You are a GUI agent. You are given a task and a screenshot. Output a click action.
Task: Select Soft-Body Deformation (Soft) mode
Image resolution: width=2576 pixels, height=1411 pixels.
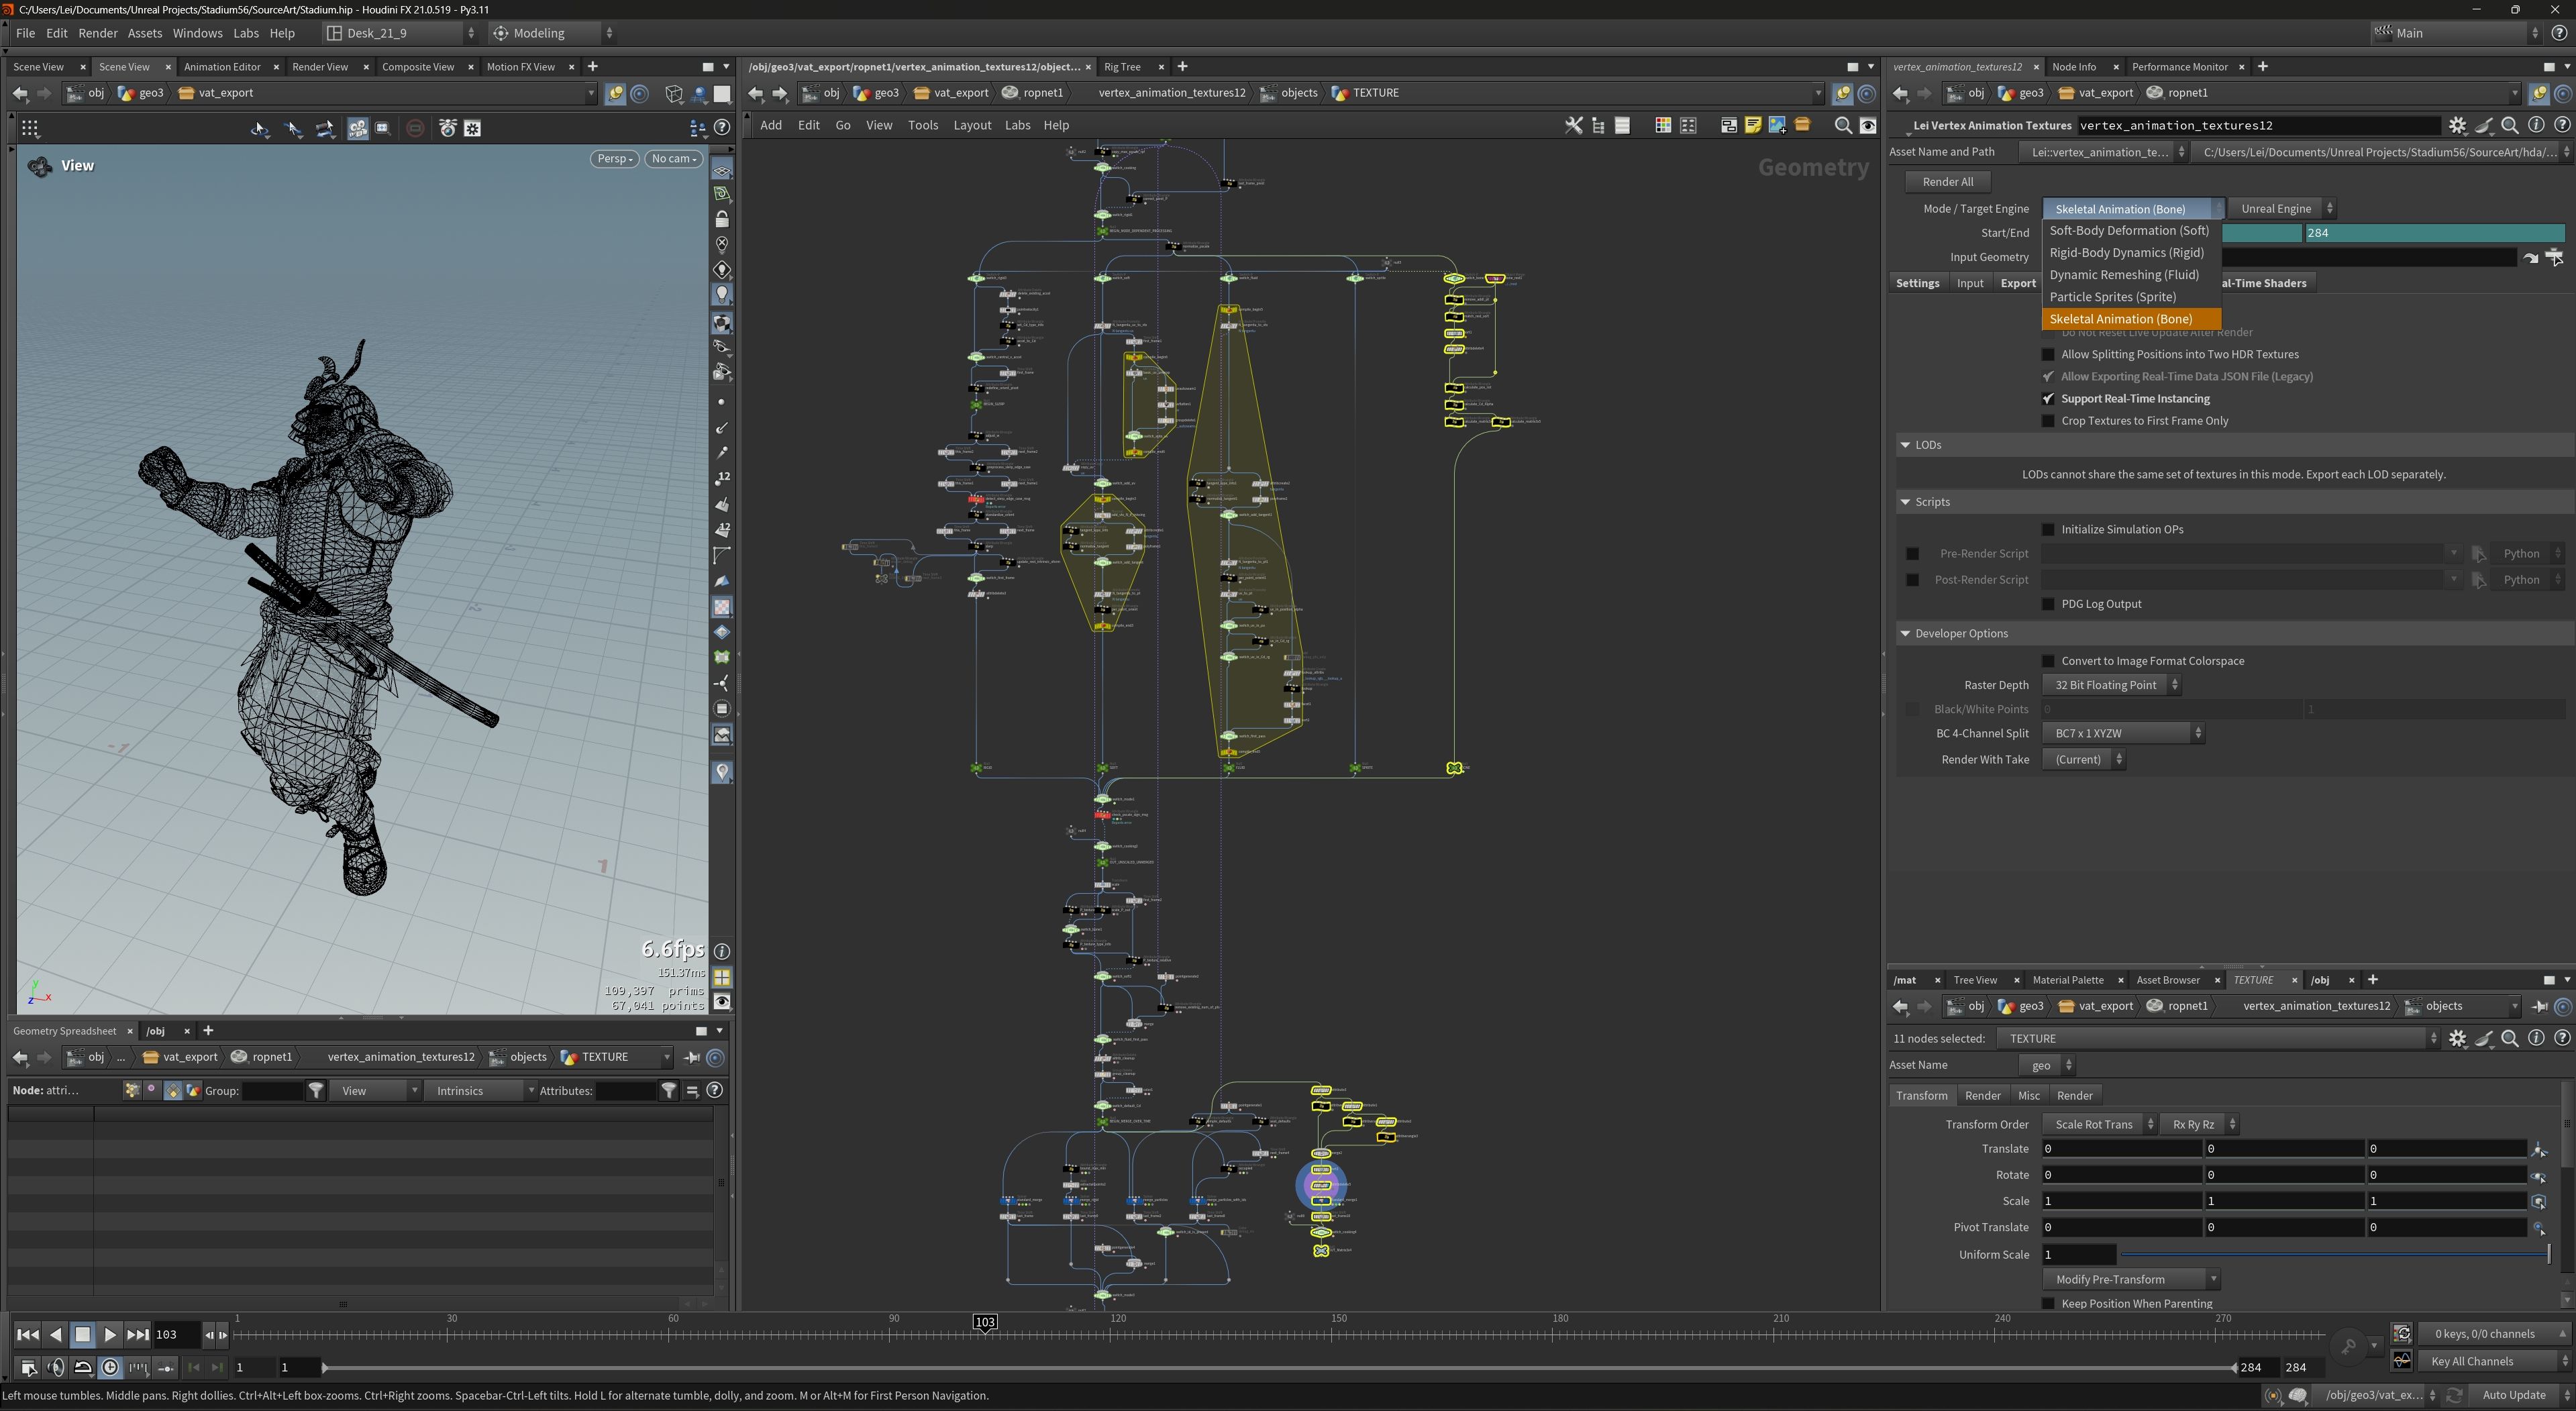[x=2131, y=231]
